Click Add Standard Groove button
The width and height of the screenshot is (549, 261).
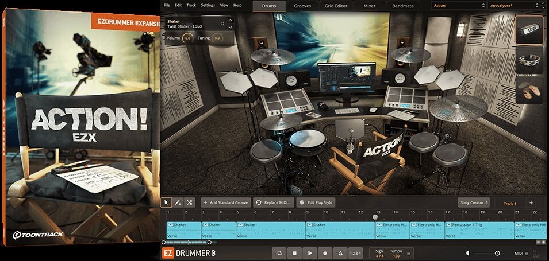[x=225, y=202]
